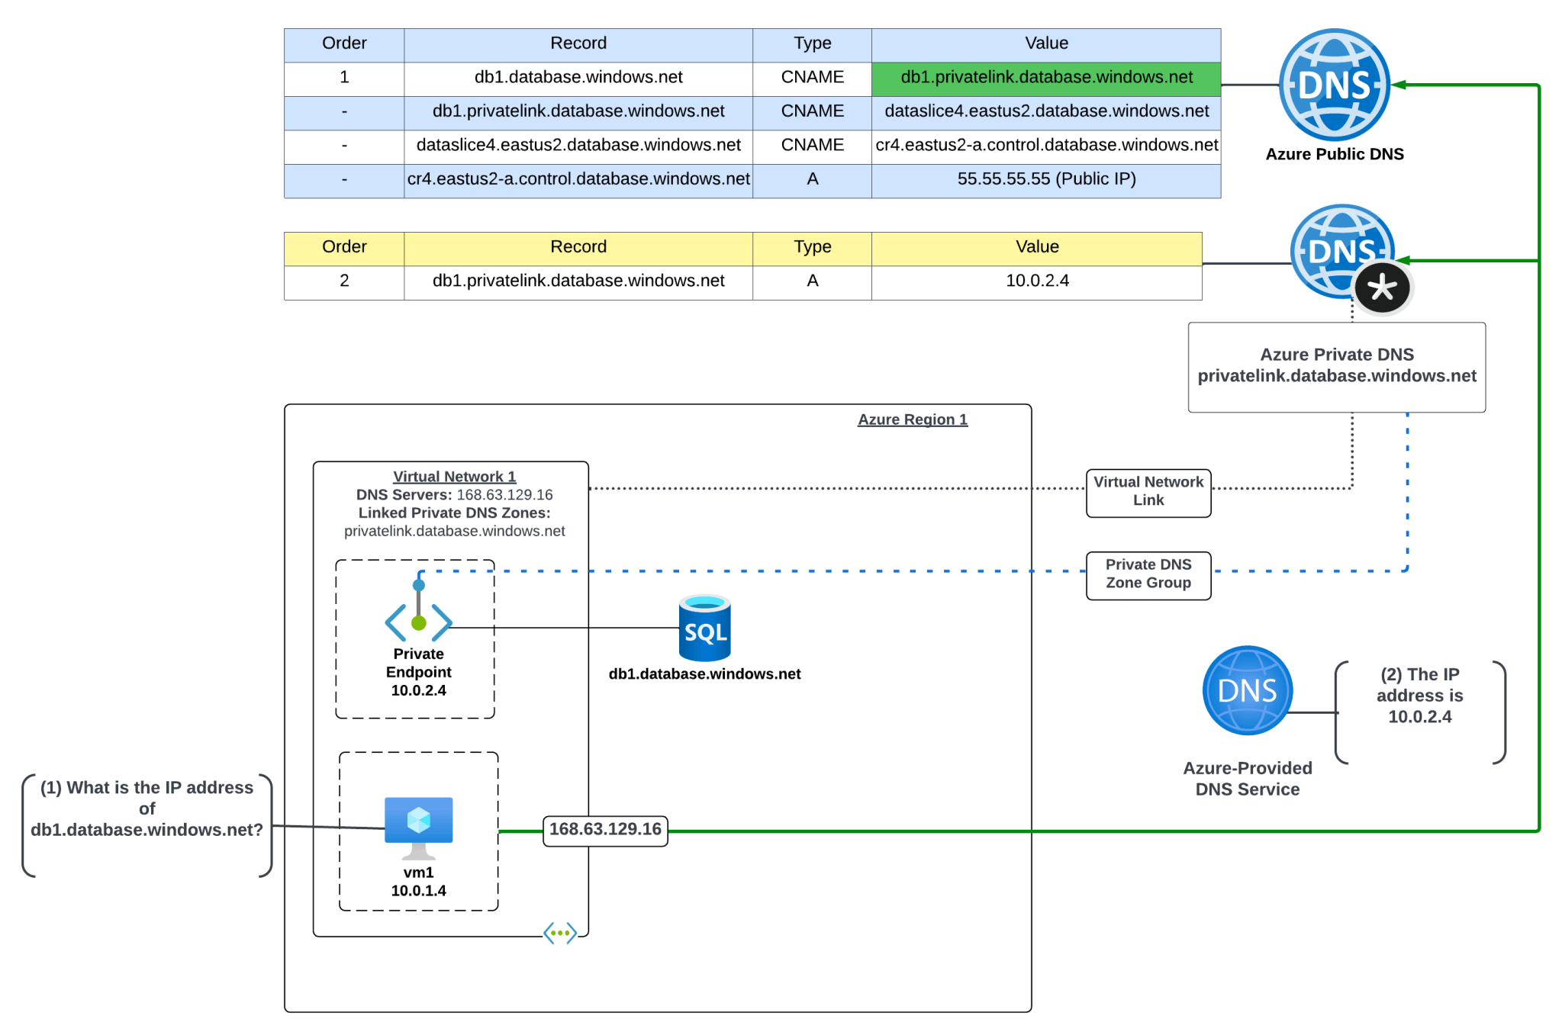Click the Order header of the blue table

click(x=344, y=45)
